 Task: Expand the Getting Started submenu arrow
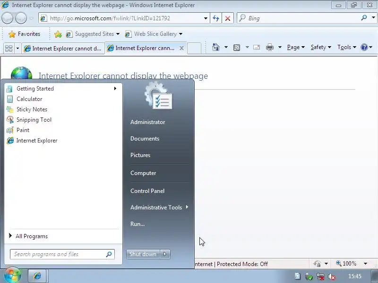[x=115, y=89]
